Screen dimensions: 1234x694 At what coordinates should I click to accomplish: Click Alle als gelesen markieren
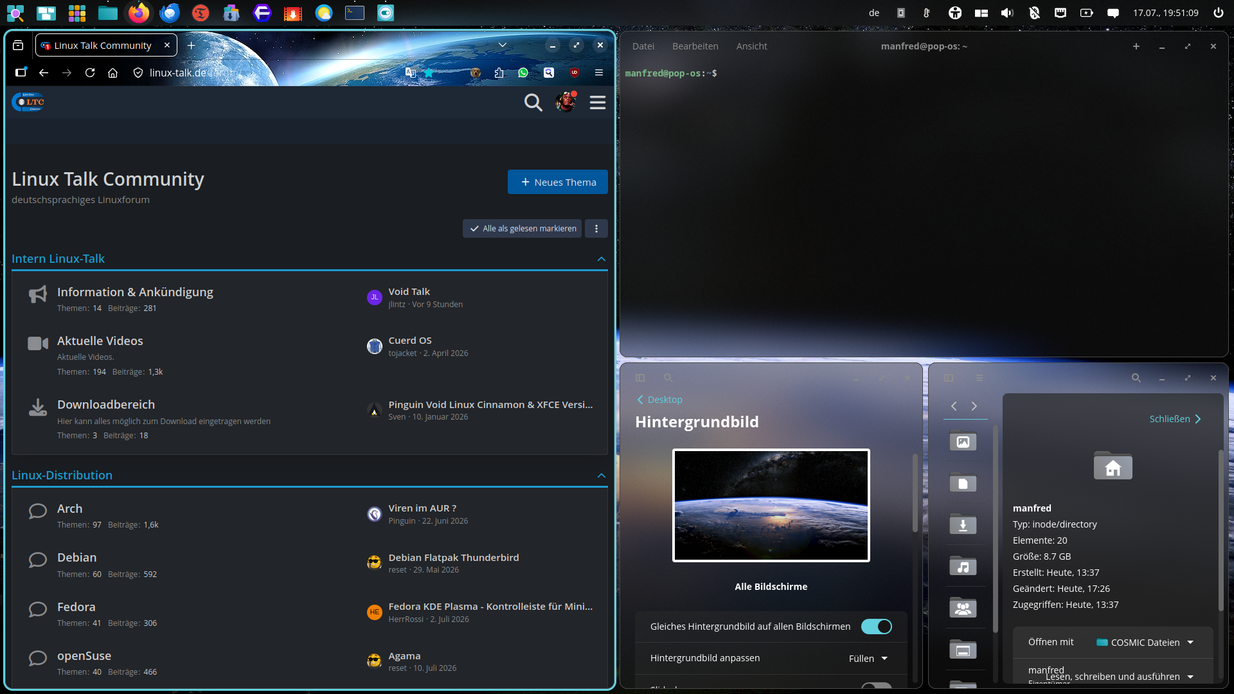522,229
